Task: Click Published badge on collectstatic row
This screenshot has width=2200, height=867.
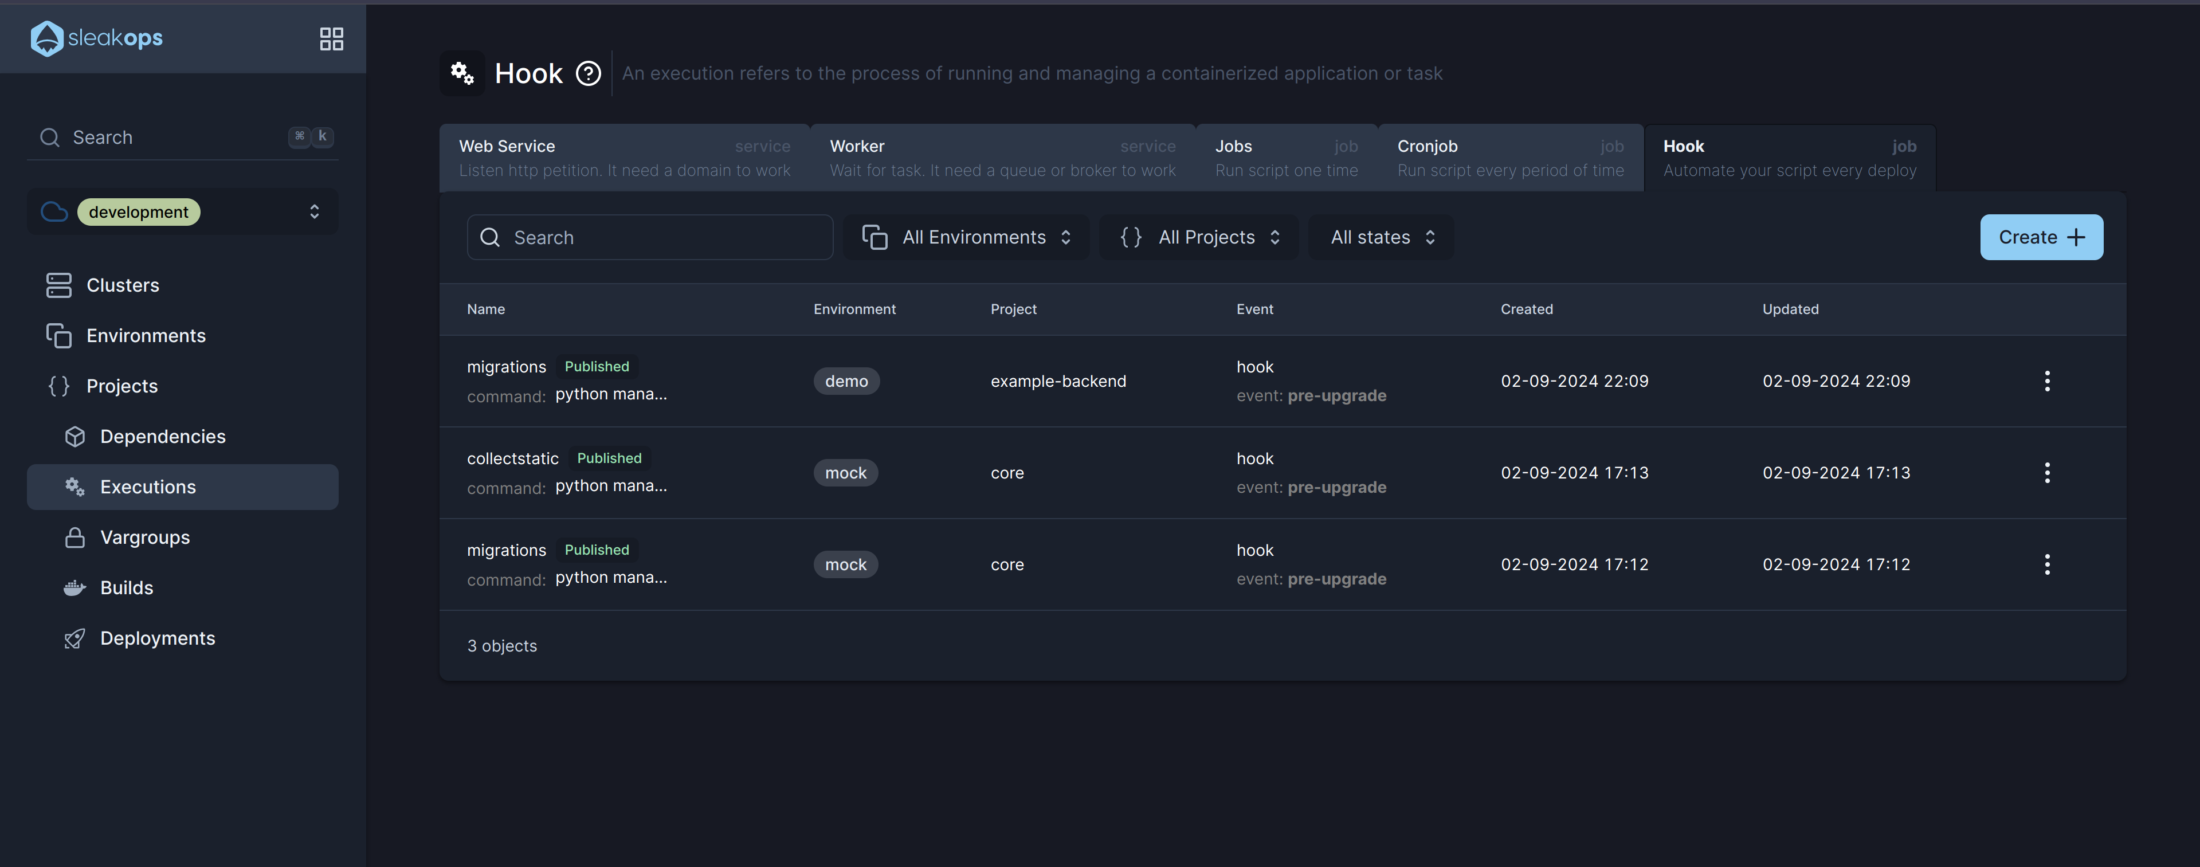Action: (x=609, y=458)
